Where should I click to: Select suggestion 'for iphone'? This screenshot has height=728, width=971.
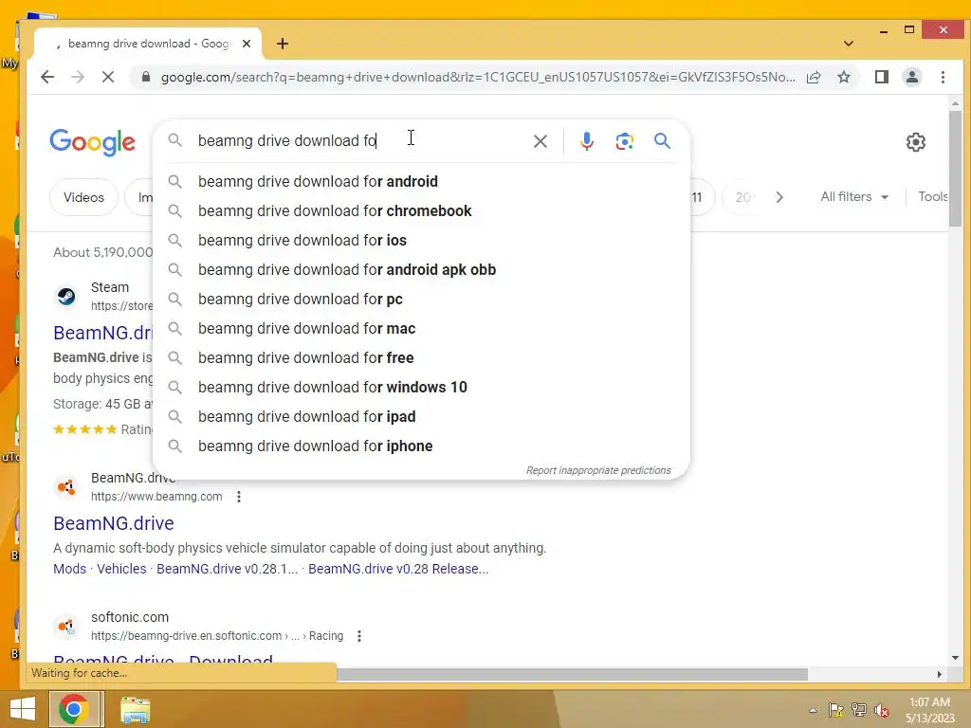pos(421,446)
